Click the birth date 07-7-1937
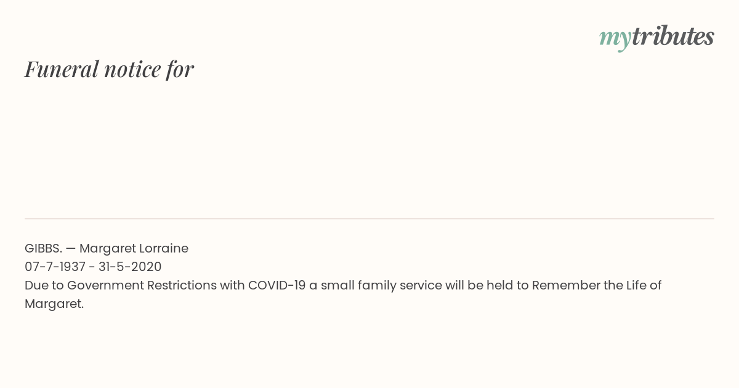 coord(55,267)
